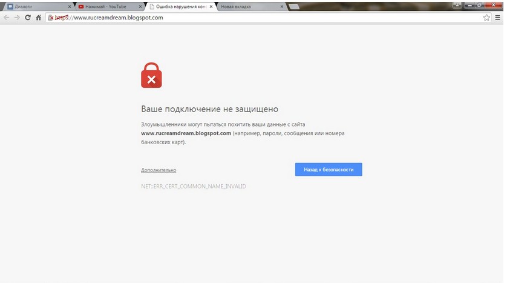507x283 pixels.
Task: Click the user profile button in title bar
Action: pyautogui.click(x=457, y=5)
